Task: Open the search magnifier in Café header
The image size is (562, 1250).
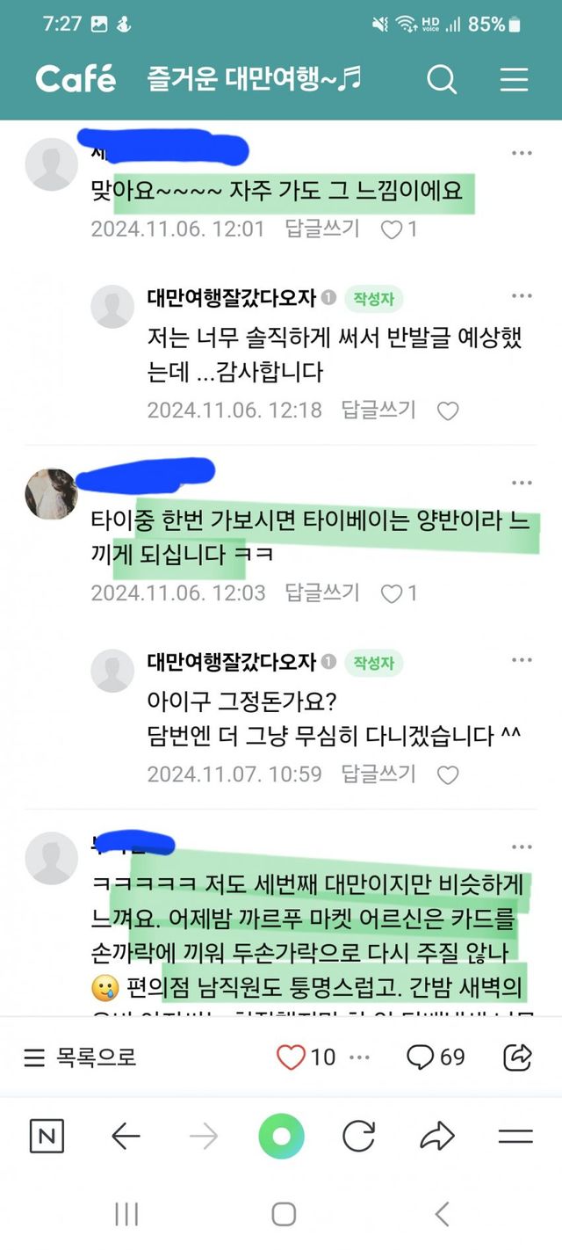Action: tap(442, 80)
